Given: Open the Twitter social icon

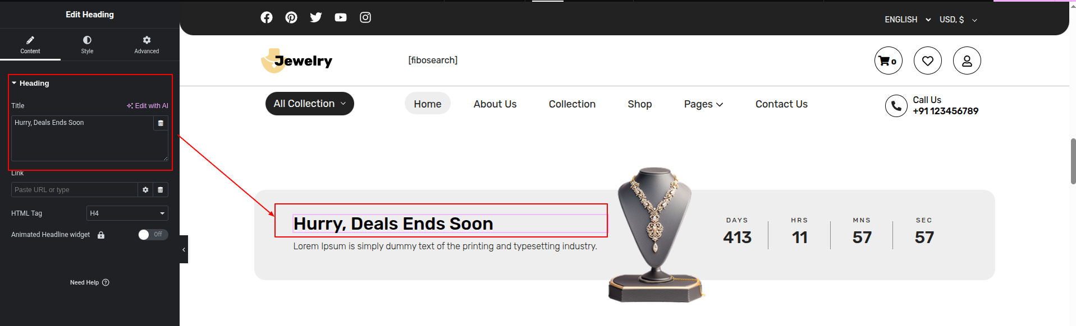Looking at the screenshot, I should (x=316, y=17).
